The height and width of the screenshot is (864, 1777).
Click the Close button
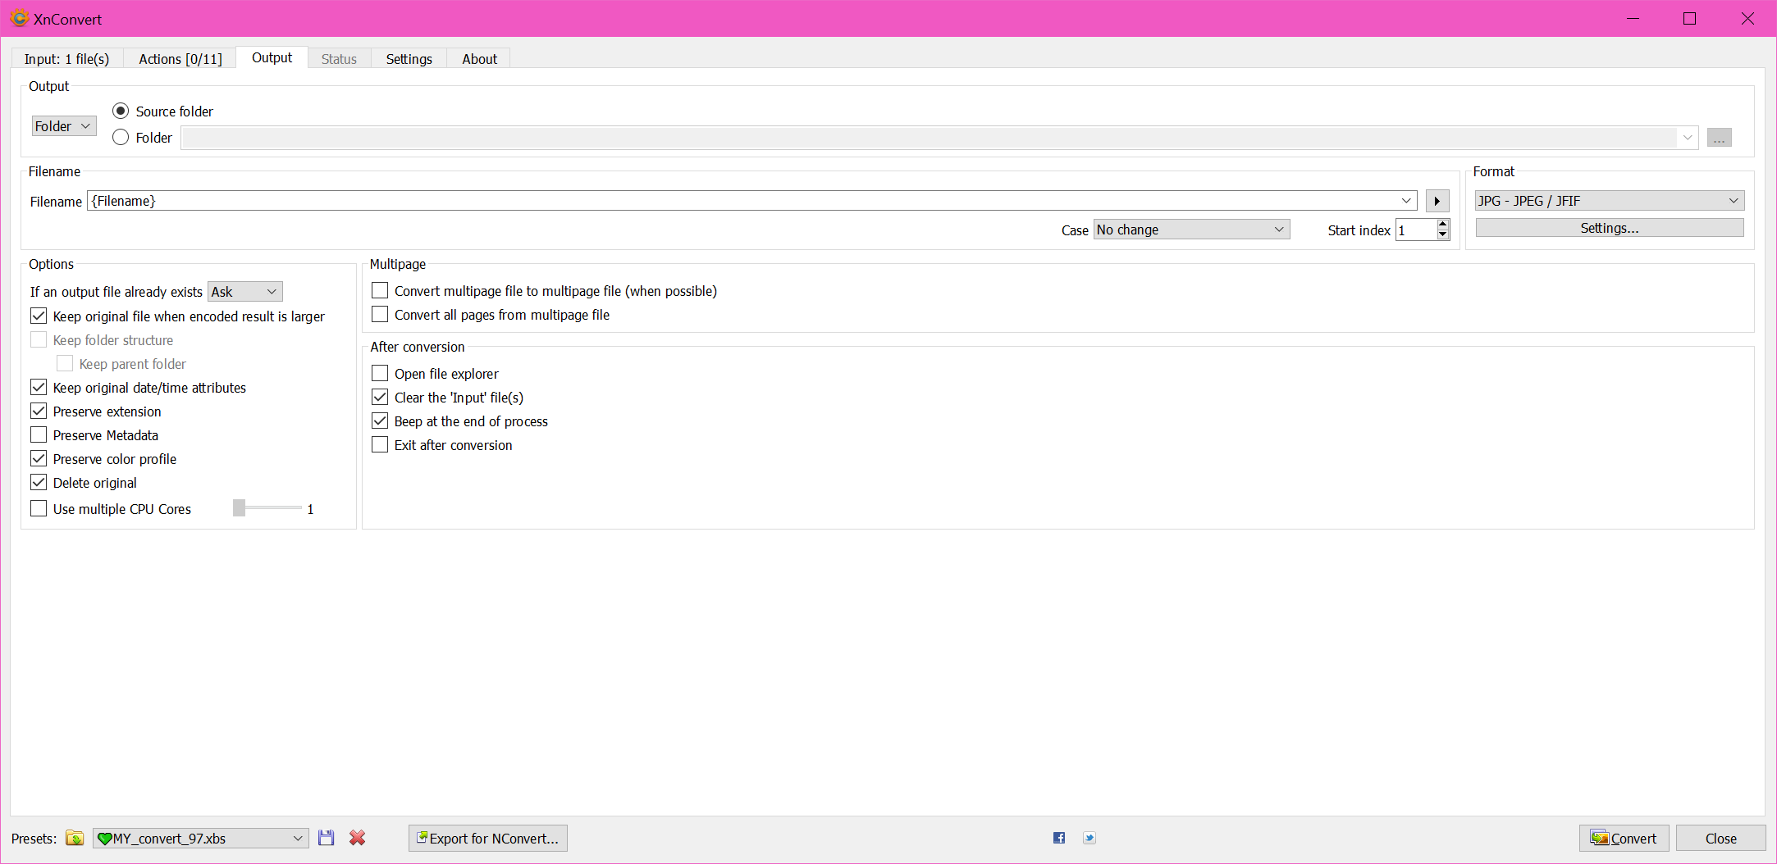1720,838
